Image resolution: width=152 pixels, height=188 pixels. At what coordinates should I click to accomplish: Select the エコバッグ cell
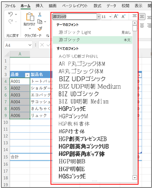(x=41, y=95)
